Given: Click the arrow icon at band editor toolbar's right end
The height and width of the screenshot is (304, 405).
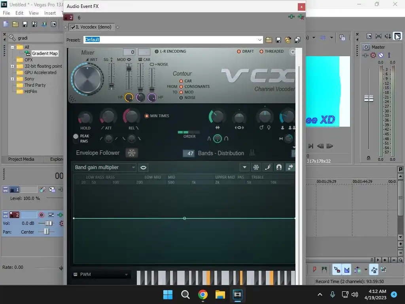Looking at the screenshot, I should pos(290,167).
